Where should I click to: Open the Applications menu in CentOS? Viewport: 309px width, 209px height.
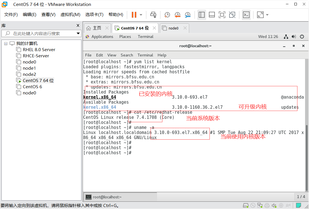point(102,37)
